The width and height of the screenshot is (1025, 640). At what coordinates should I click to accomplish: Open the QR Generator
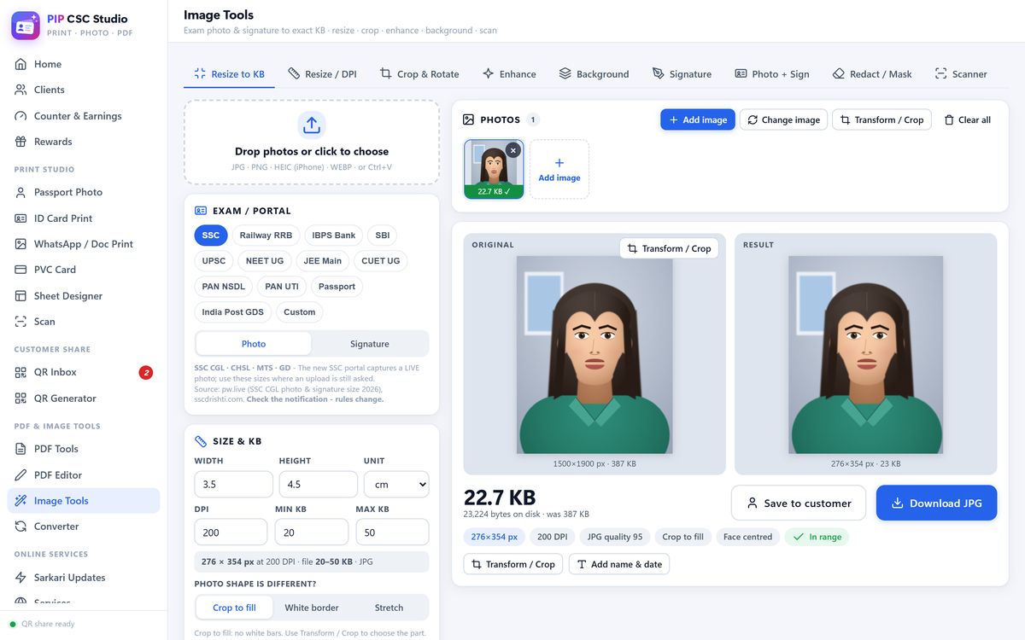click(84, 399)
